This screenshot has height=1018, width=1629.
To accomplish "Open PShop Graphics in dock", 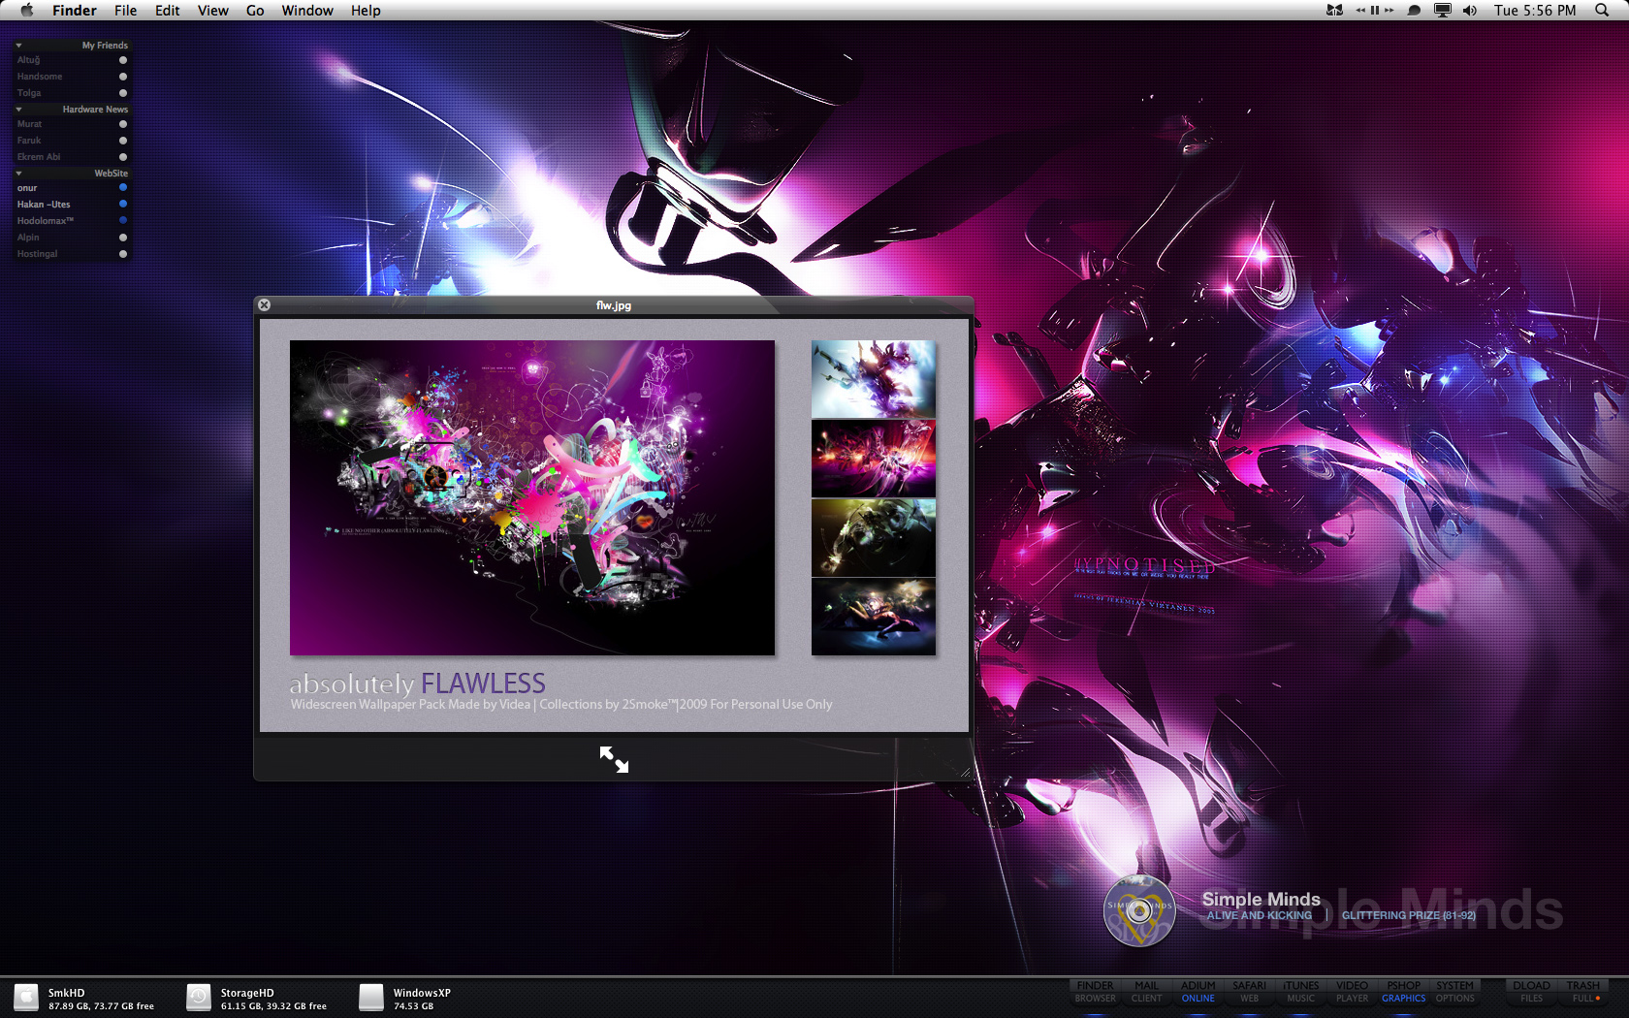I will click(1403, 992).
